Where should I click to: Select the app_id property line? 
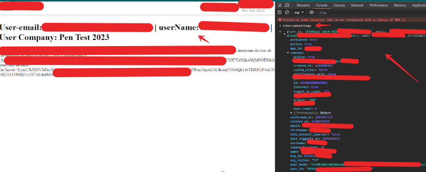pos(306,48)
